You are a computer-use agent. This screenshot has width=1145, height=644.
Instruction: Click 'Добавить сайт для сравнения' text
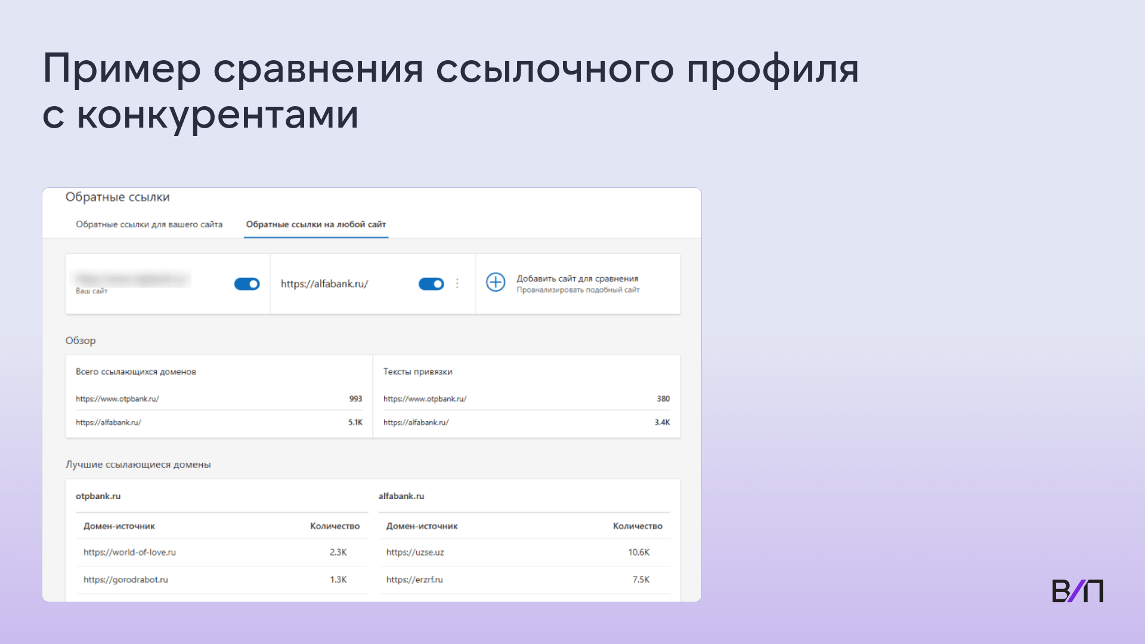pyautogui.click(x=577, y=278)
